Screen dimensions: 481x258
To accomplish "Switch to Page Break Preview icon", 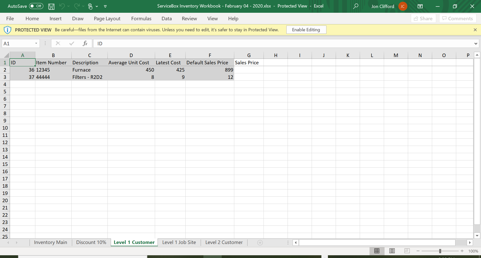I will (x=407, y=251).
